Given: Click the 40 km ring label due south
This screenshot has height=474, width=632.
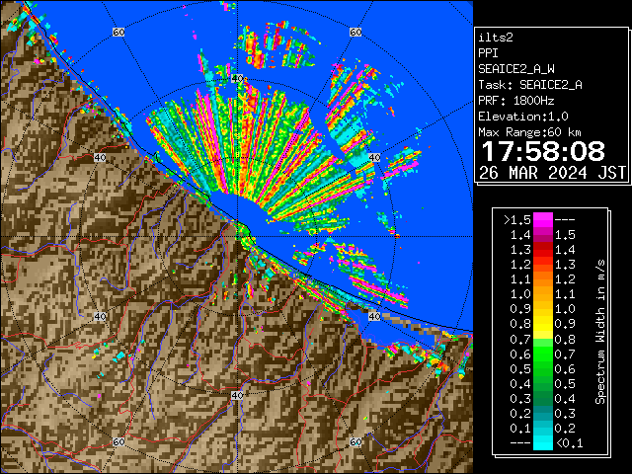Looking at the screenshot, I should point(237,395).
